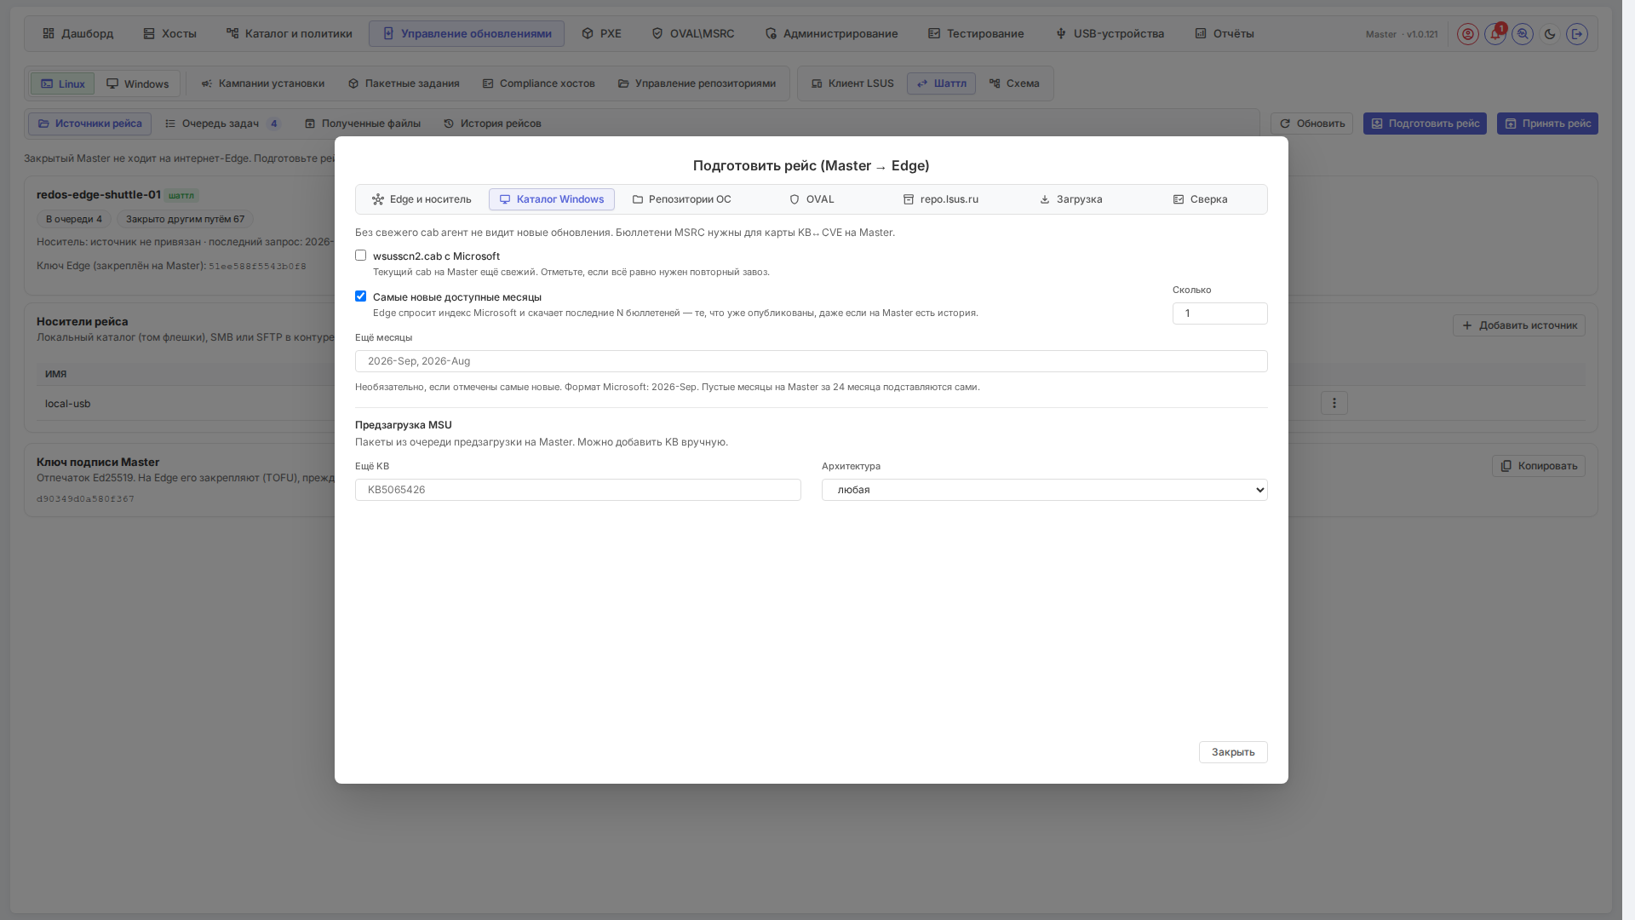This screenshot has height=920, width=1635.
Task: Open OVAL\MSRC navigation item
Action: [692, 34]
